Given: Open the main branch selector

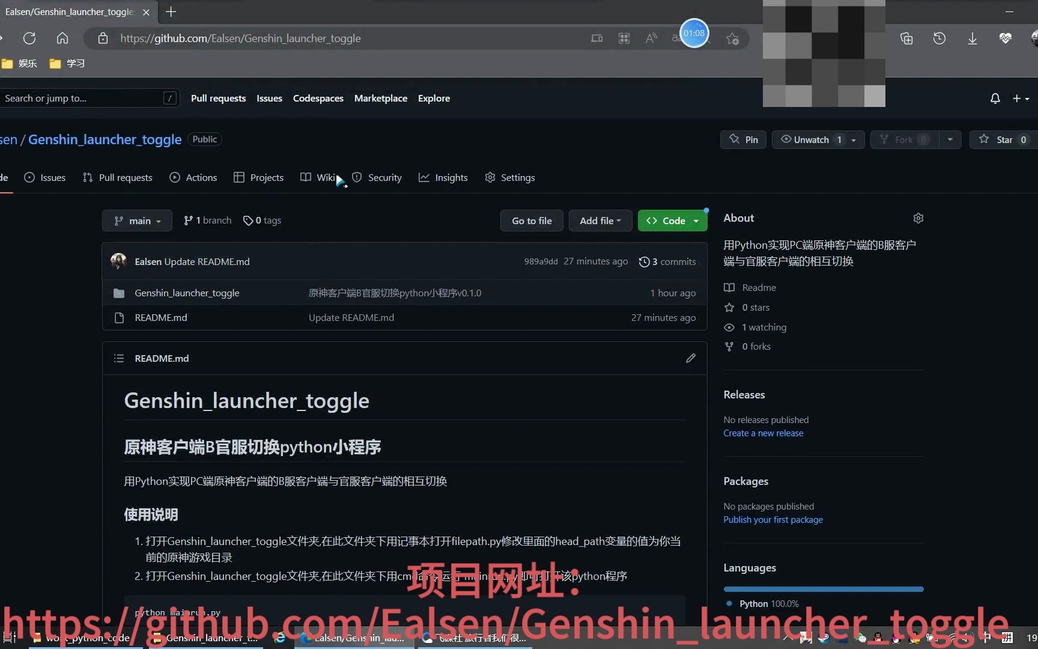Looking at the screenshot, I should click(137, 221).
